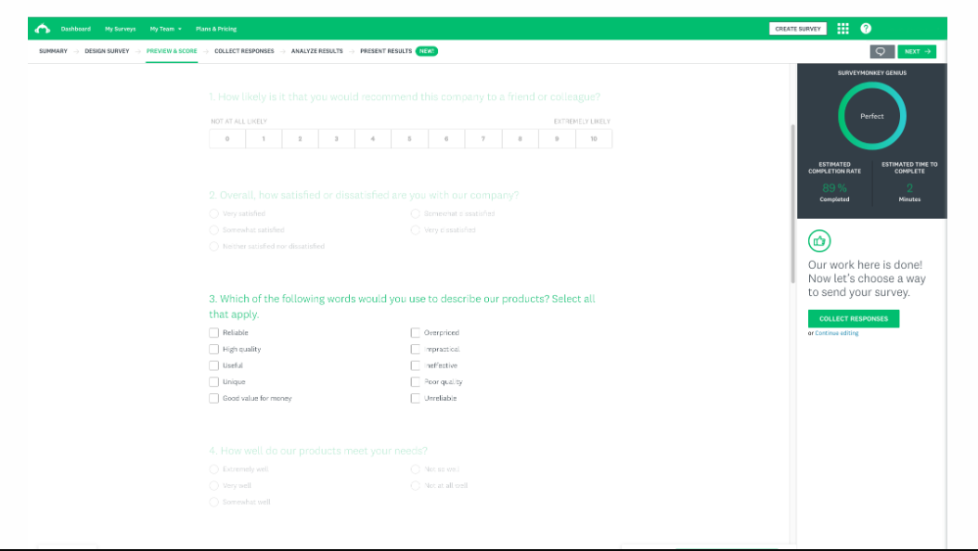Select rating 7 on the recommend scale
The image size is (978, 551).
click(483, 137)
